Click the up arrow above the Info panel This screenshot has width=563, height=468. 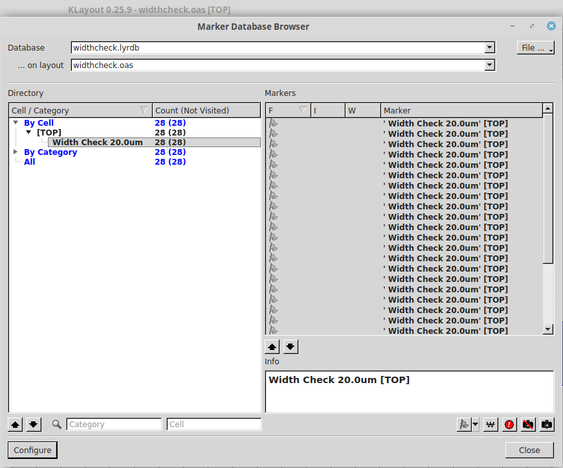[x=272, y=346]
